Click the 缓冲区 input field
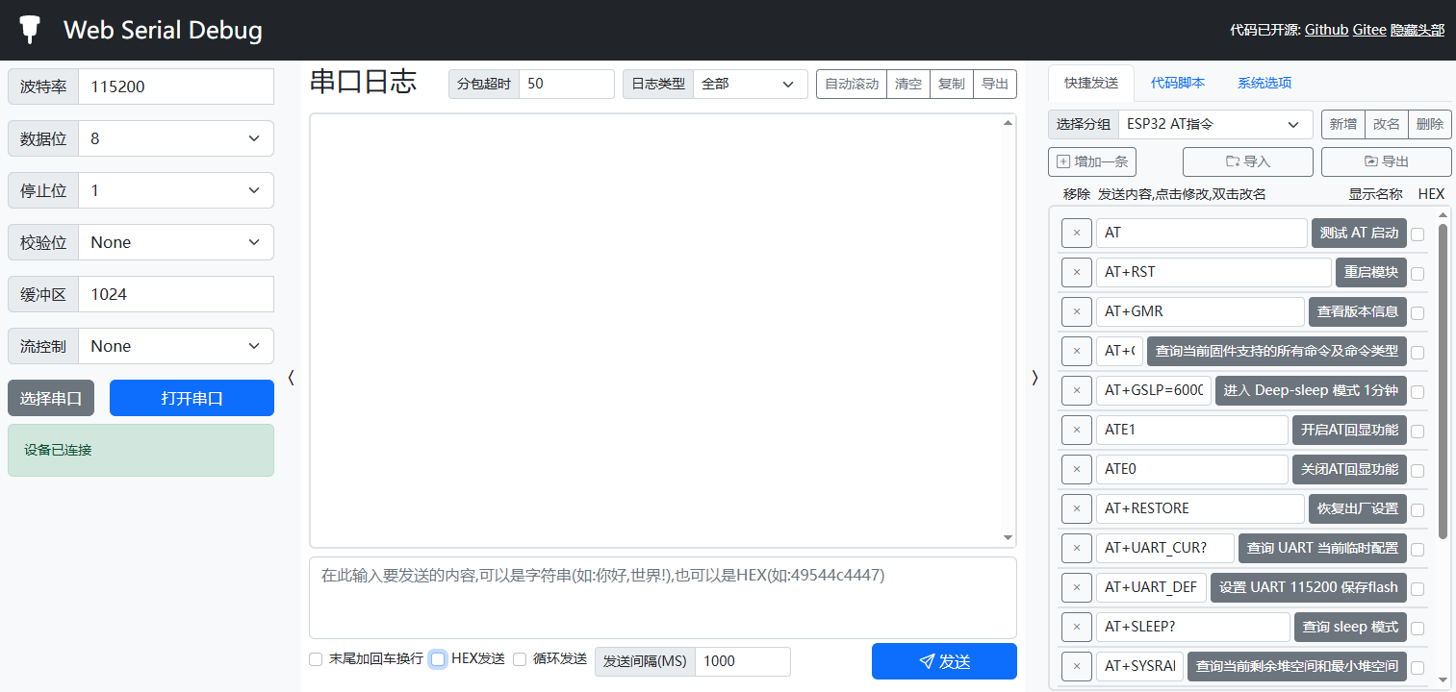Viewport: 1456px width, 692px height. coord(176,294)
